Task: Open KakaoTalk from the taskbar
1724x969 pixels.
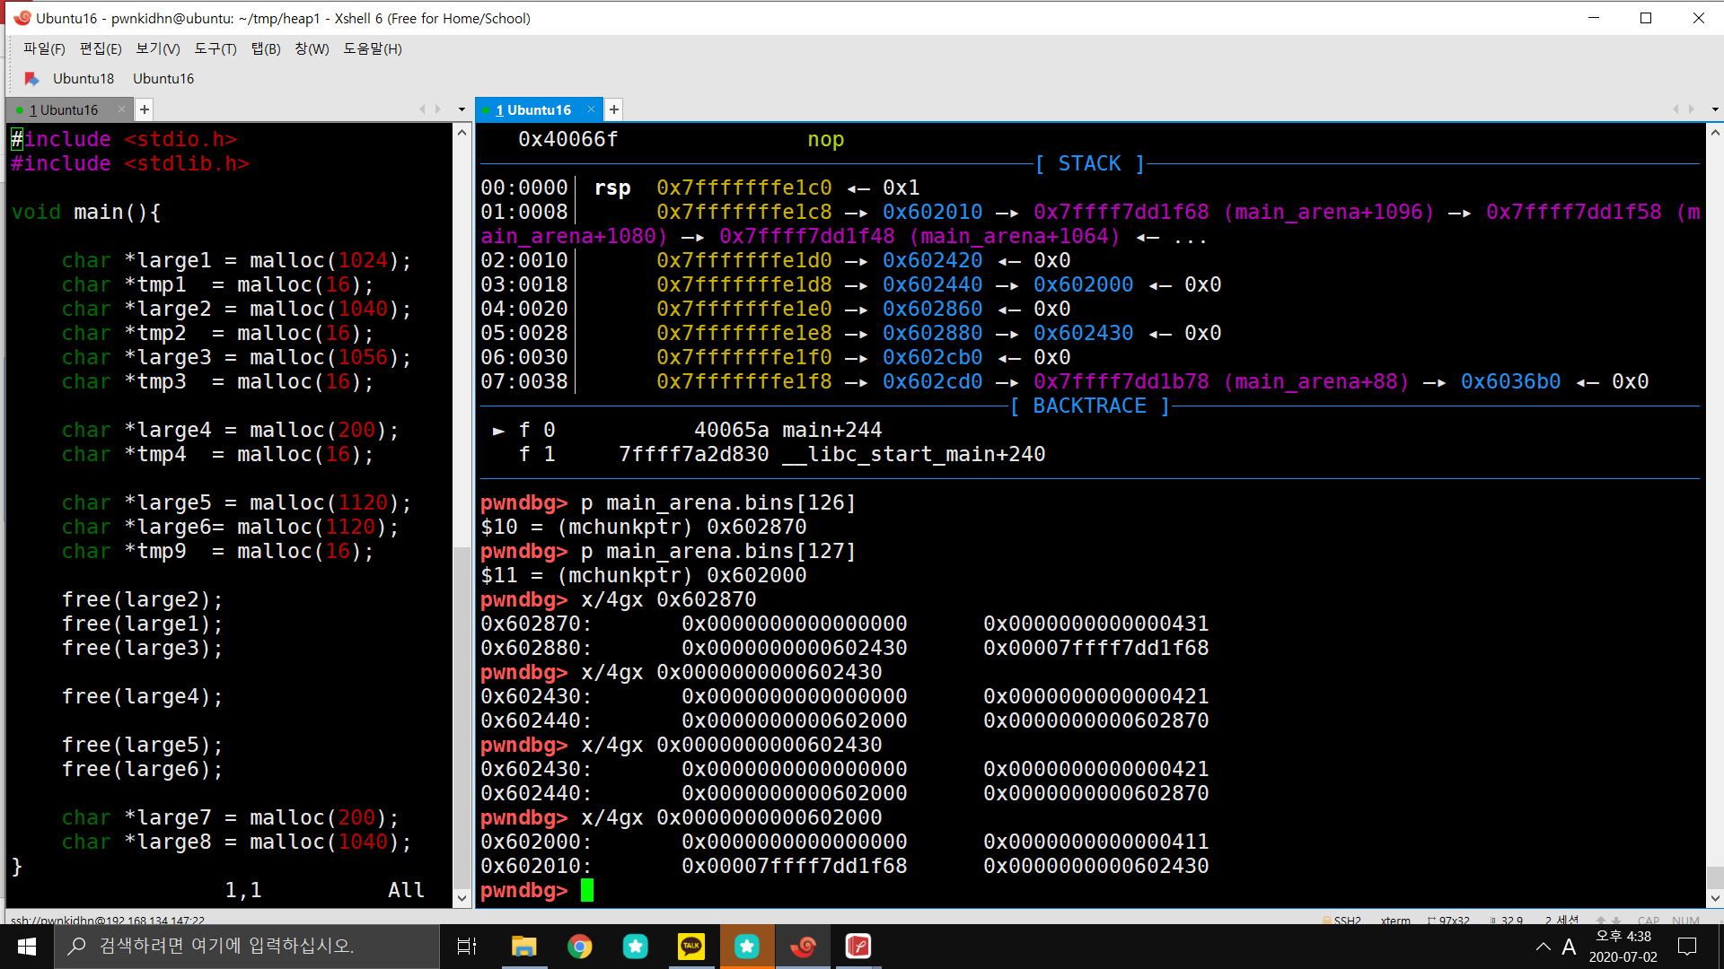Action: (x=690, y=947)
